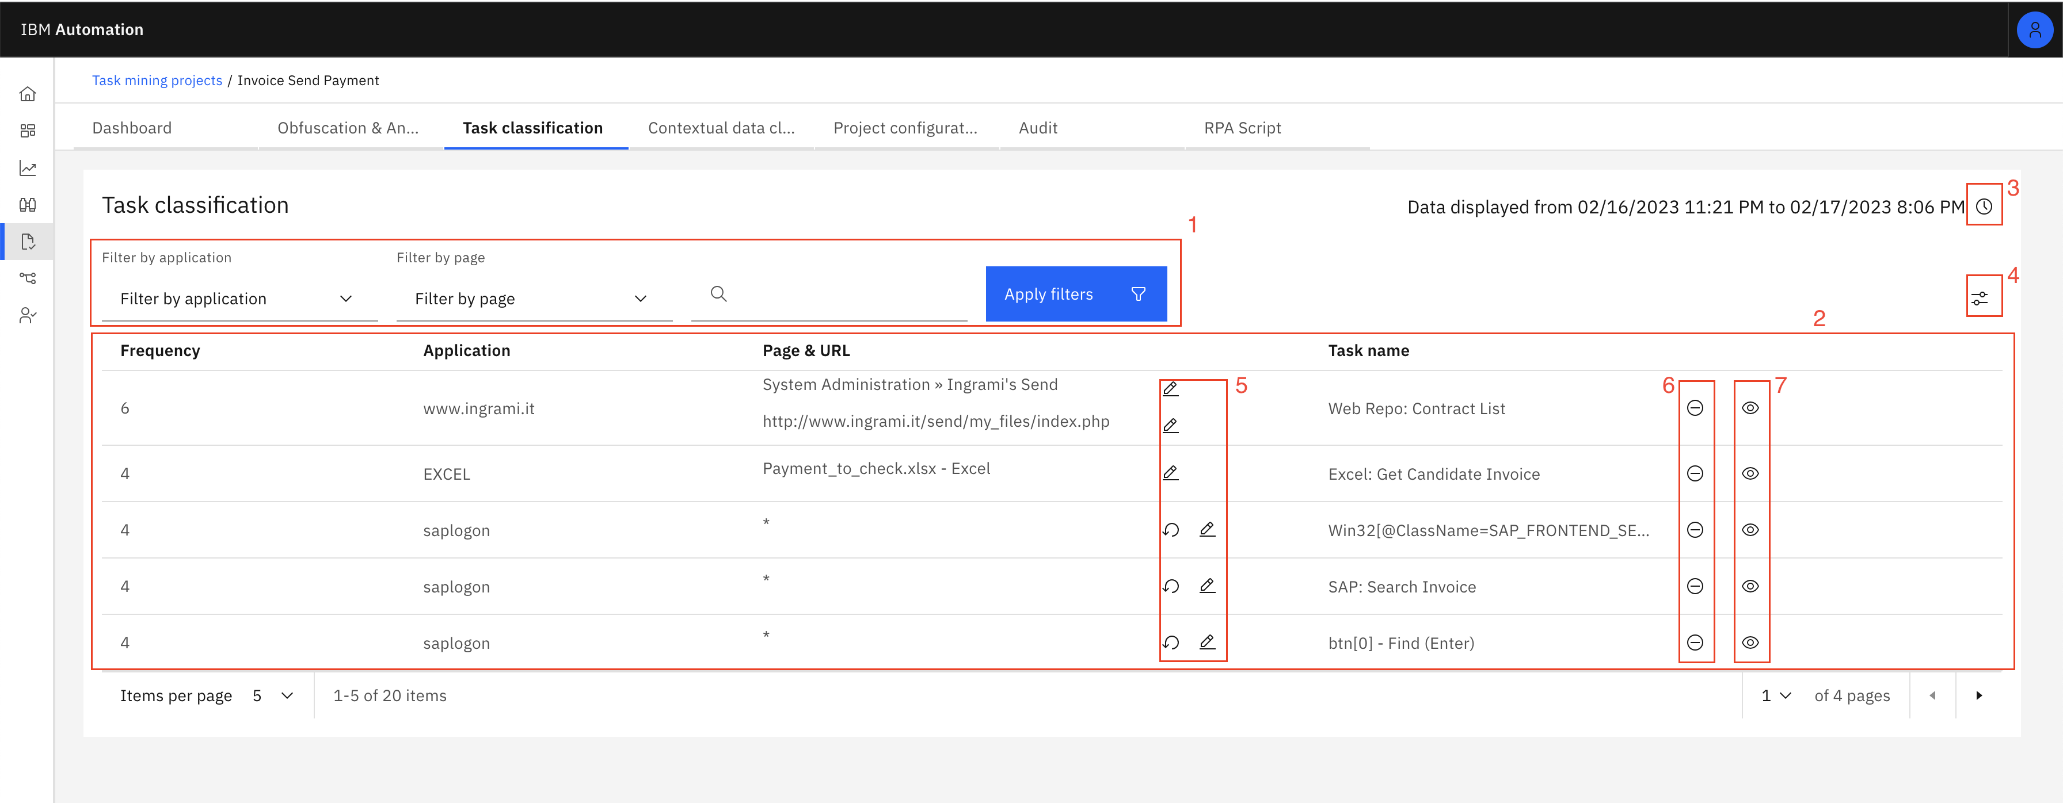Select the workflow connections icon in the sidebar
The image size is (2063, 803).
click(x=28, y=278)
